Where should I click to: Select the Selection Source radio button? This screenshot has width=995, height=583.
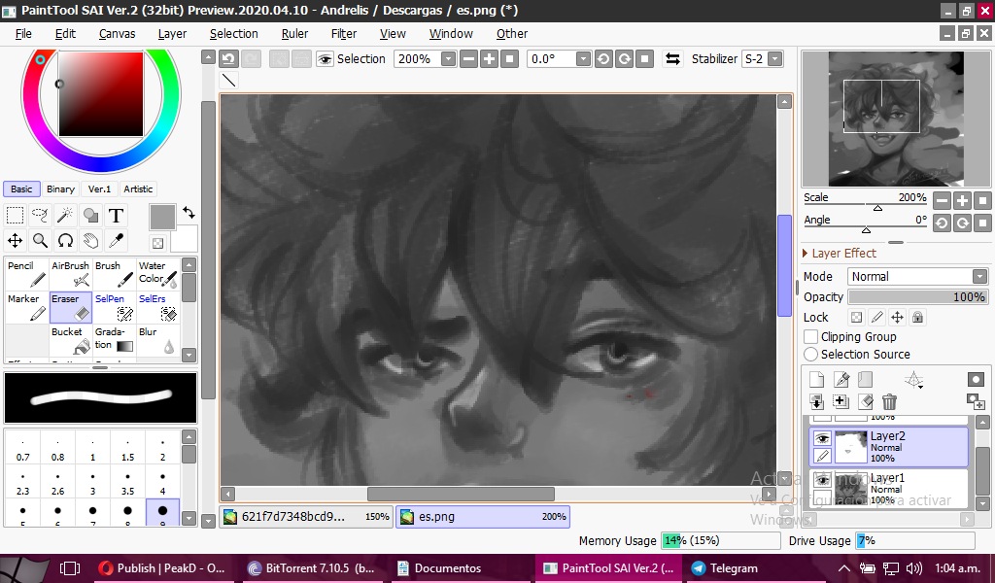click(811, 354)
